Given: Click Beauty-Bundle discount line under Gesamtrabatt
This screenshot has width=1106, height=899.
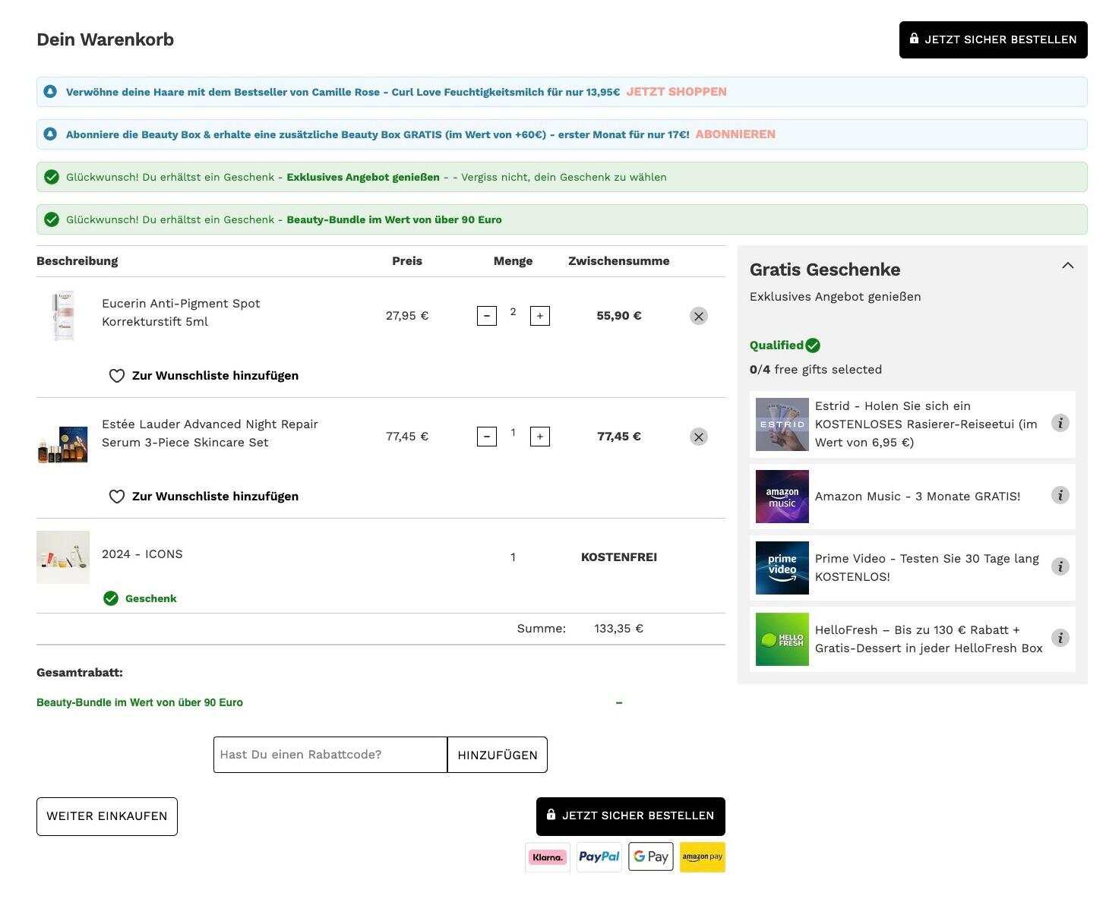Looking at the screenshot, I should (140, 702).
